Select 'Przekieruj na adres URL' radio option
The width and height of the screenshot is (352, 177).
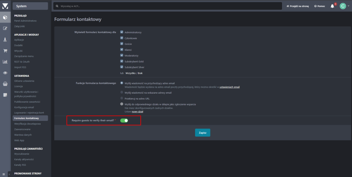point(122,98)
